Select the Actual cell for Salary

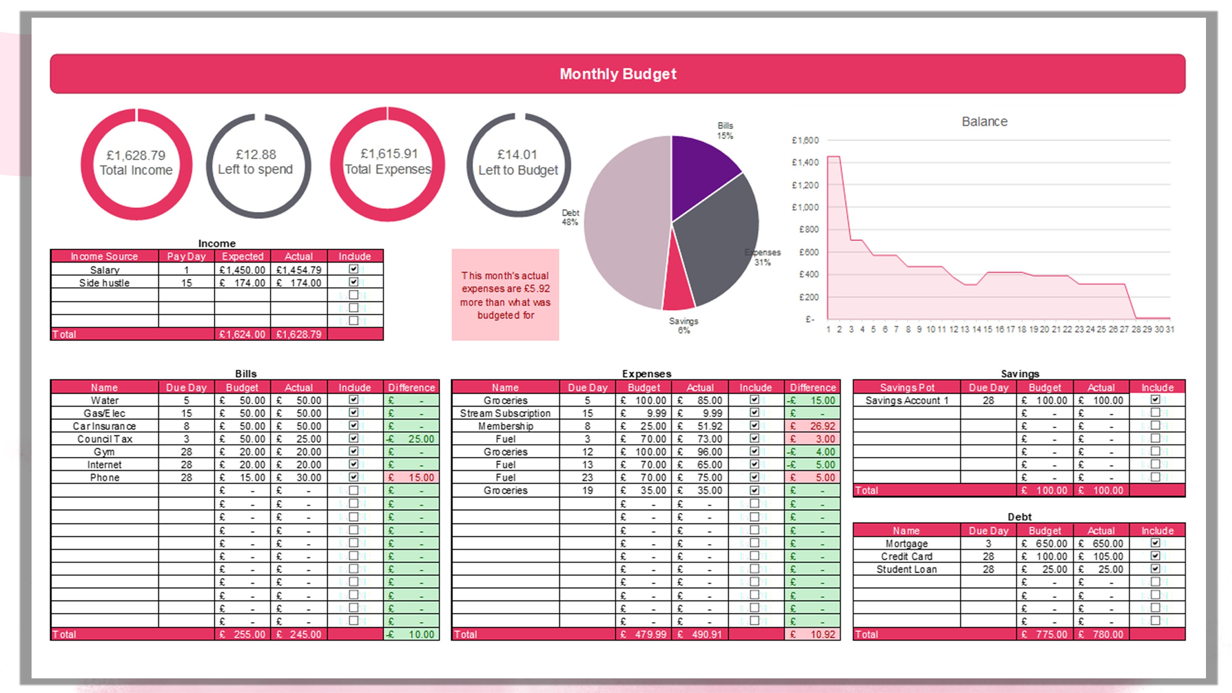[x=299, y=269]
